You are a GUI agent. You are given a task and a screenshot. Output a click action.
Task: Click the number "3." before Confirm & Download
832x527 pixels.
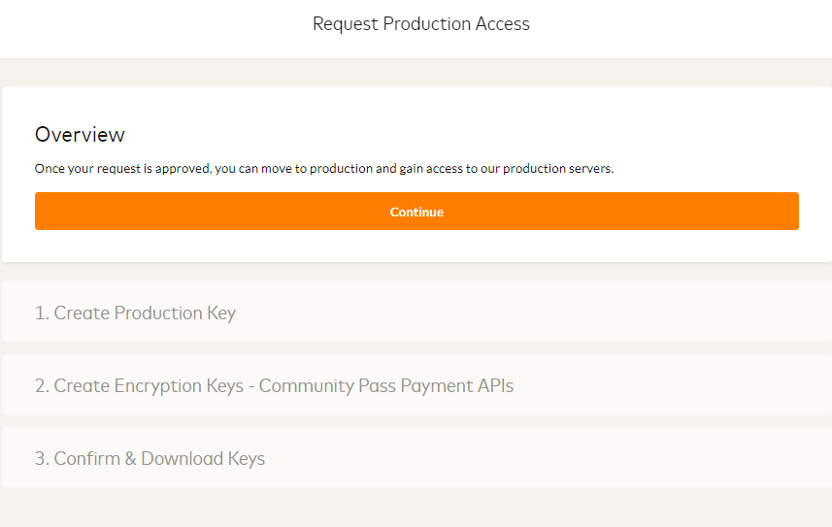43,459
